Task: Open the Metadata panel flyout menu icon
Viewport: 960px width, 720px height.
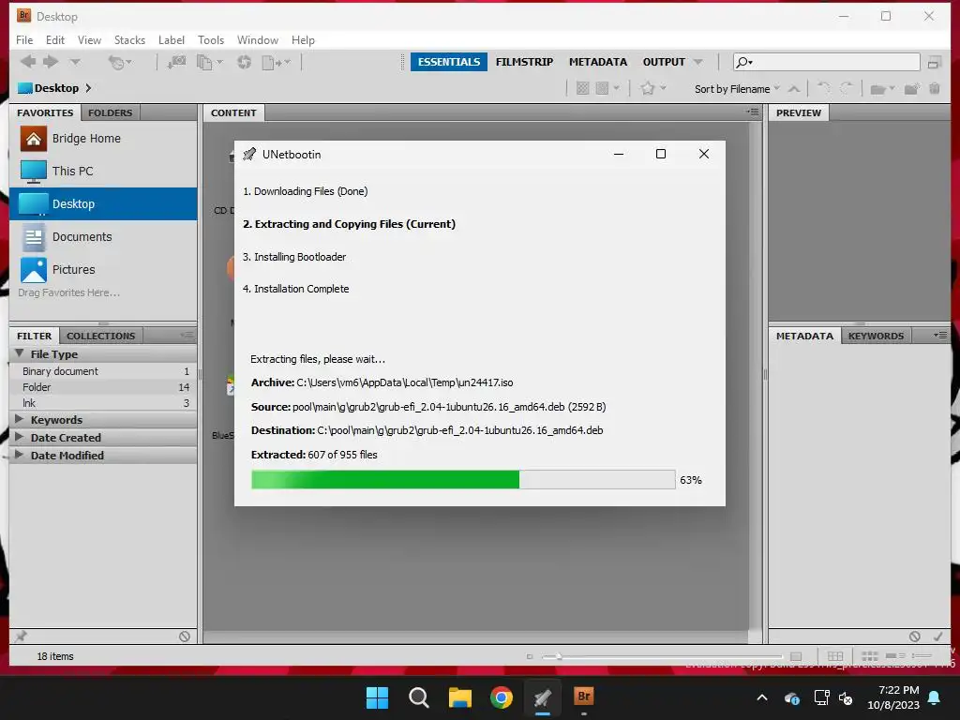Action: 940,335
